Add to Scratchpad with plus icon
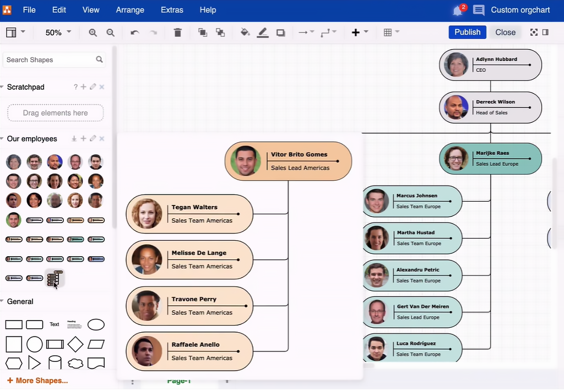Image resolution: width=564 pixels, height=390 pixels. 84,86
